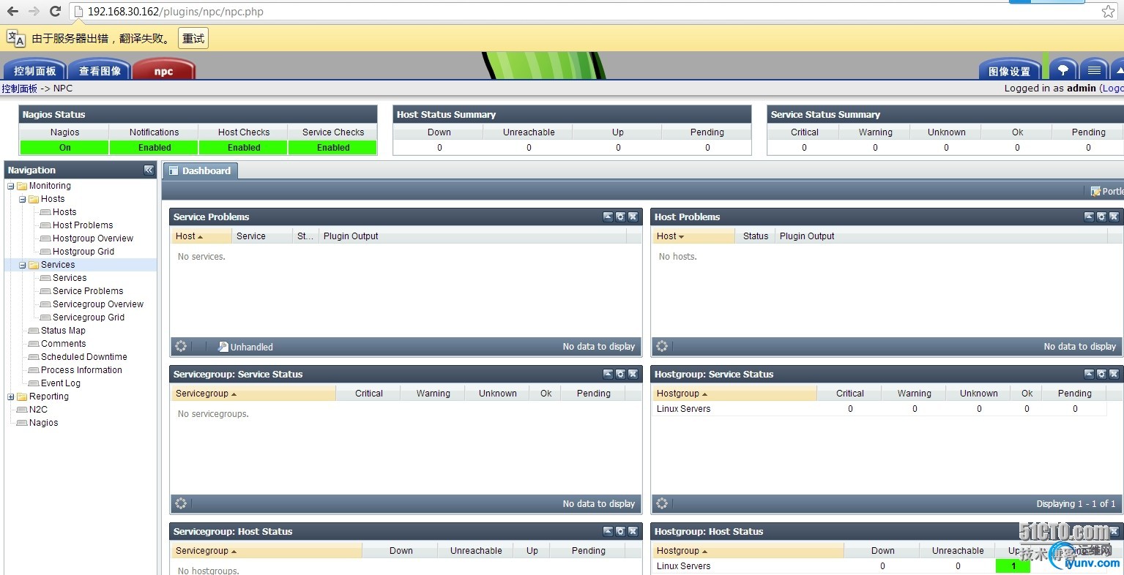This screenshot has width=1124, height=575.
Task: Click the 控制面板 breadcrumb link
Action: click(x=19, y=89)
